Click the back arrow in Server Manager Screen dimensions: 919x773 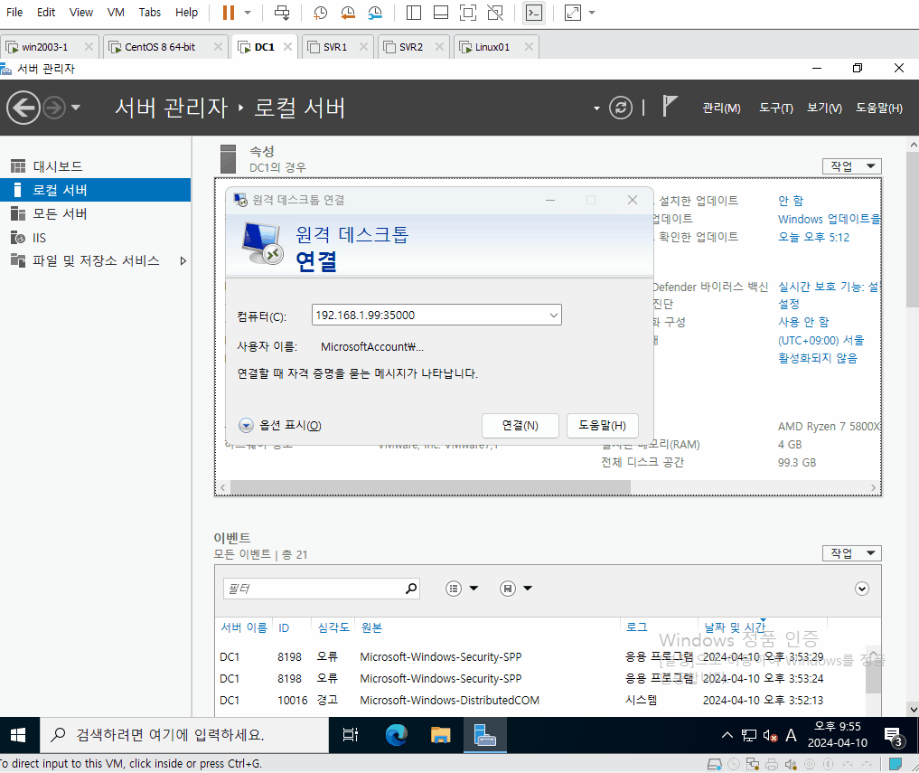pos(23,108)
